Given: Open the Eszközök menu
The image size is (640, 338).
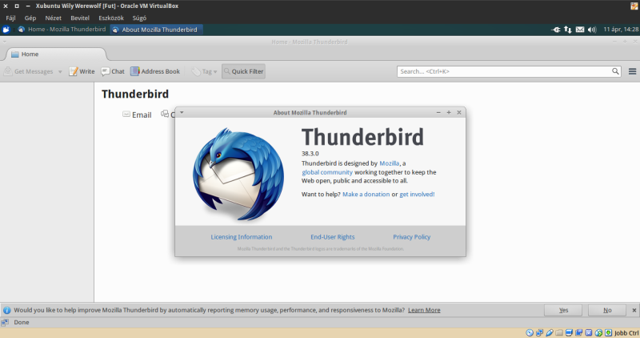Looking at the screenshot, I should pyautogui.click(x=111, y=18).
